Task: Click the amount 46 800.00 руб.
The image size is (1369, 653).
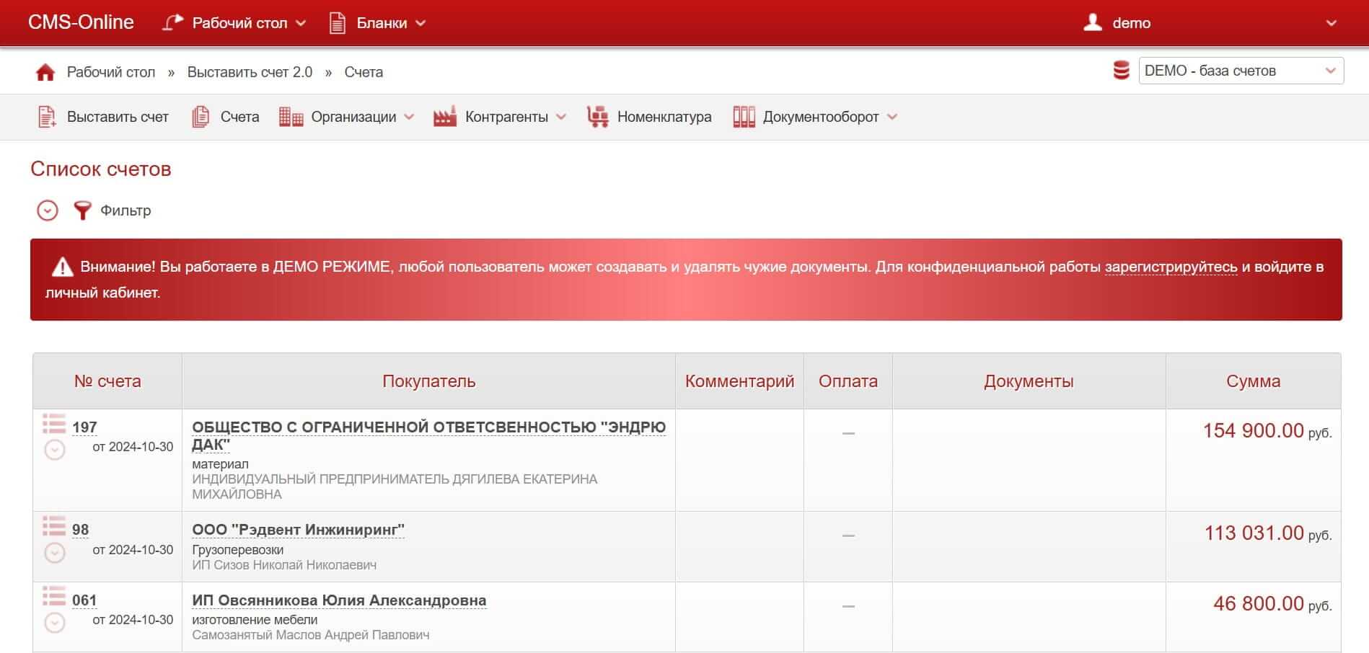Action: pos(1272,604)
